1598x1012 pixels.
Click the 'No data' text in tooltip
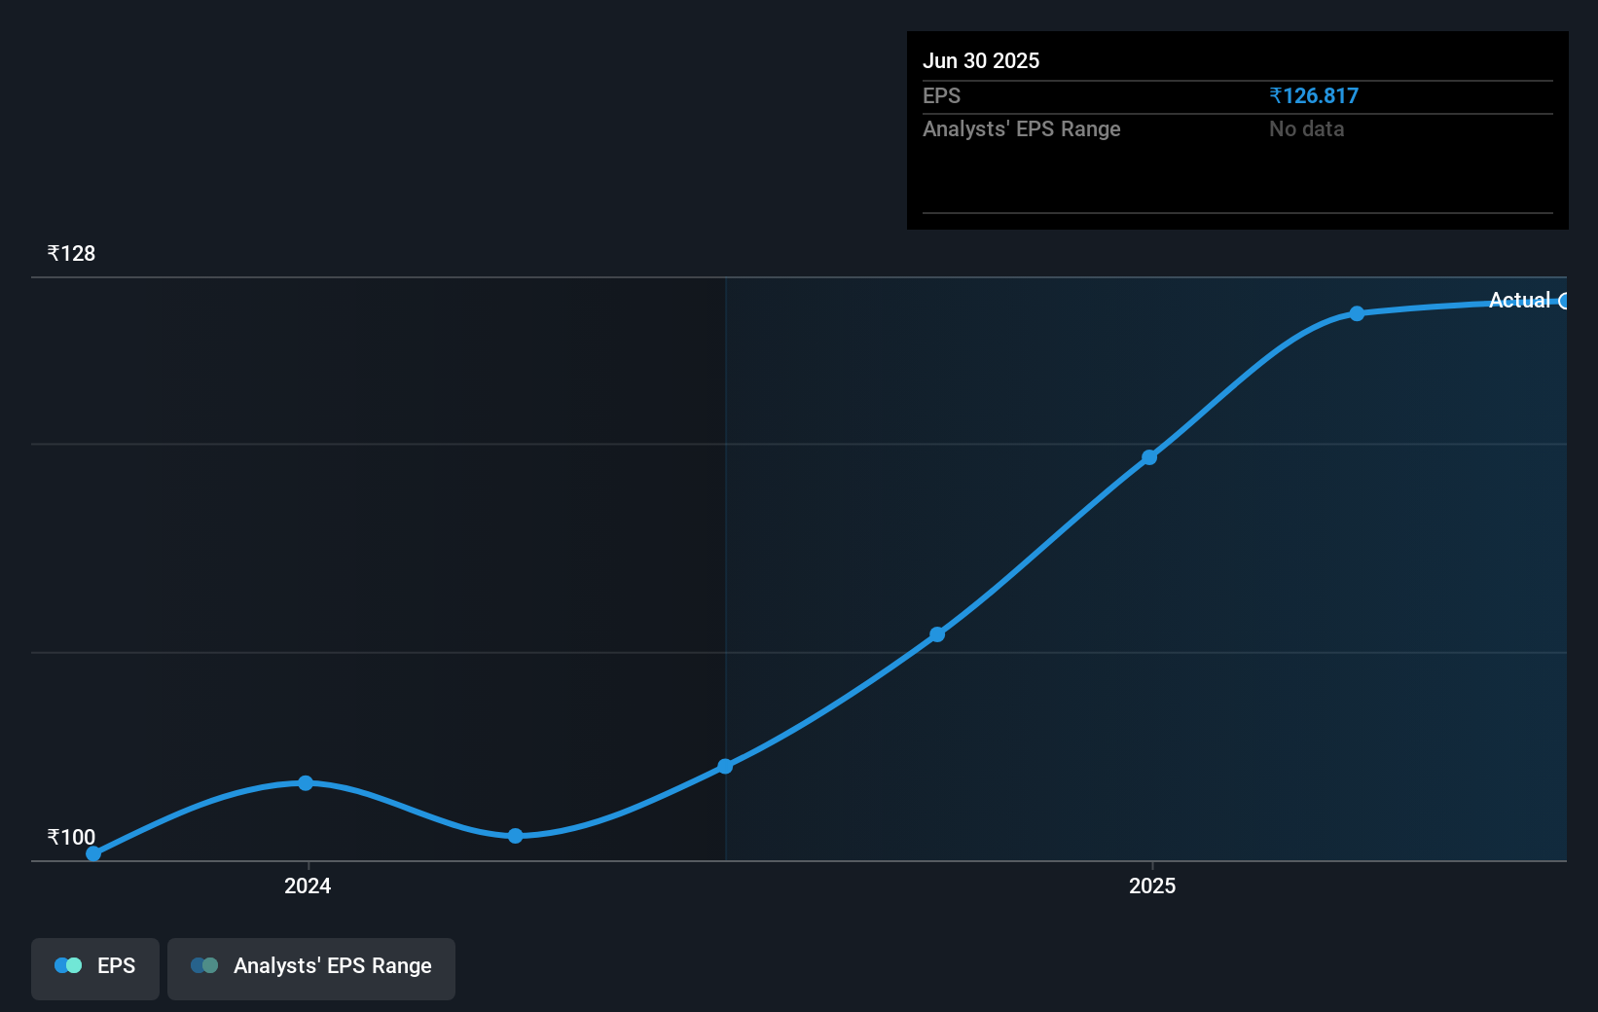pos(1307,128)
